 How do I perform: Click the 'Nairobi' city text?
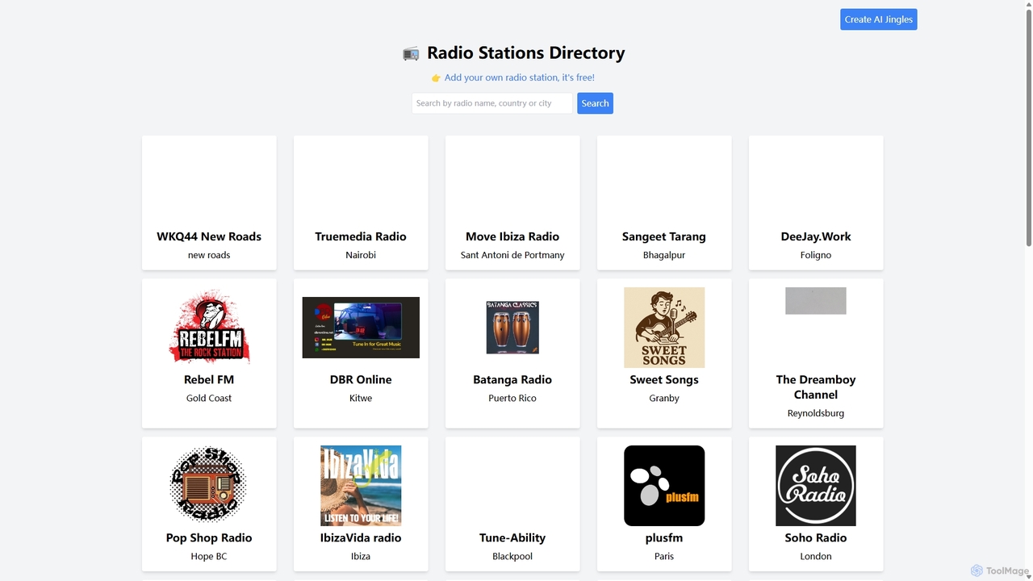click(x=361, y=255)
